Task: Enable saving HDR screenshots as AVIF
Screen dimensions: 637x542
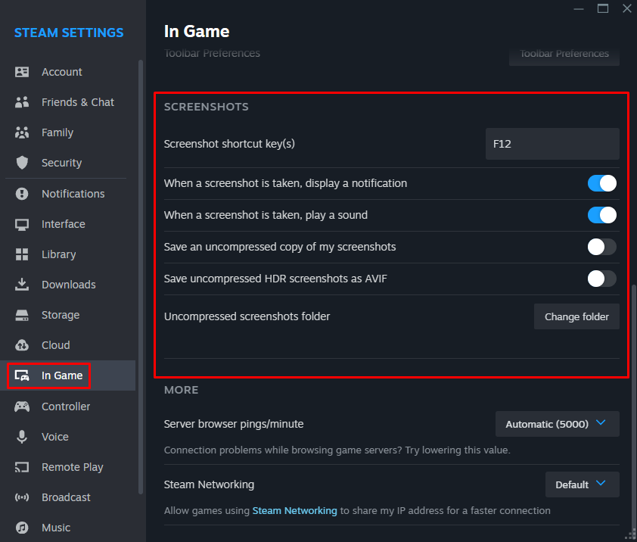Action: [x=601, y=279]
